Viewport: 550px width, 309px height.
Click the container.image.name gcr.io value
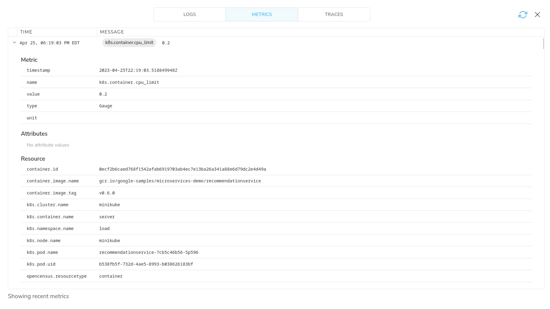(x=180, y=181)
